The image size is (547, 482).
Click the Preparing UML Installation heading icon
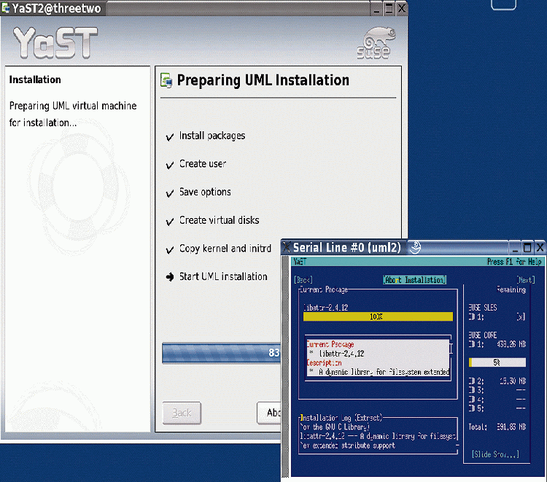coord(166,80)
